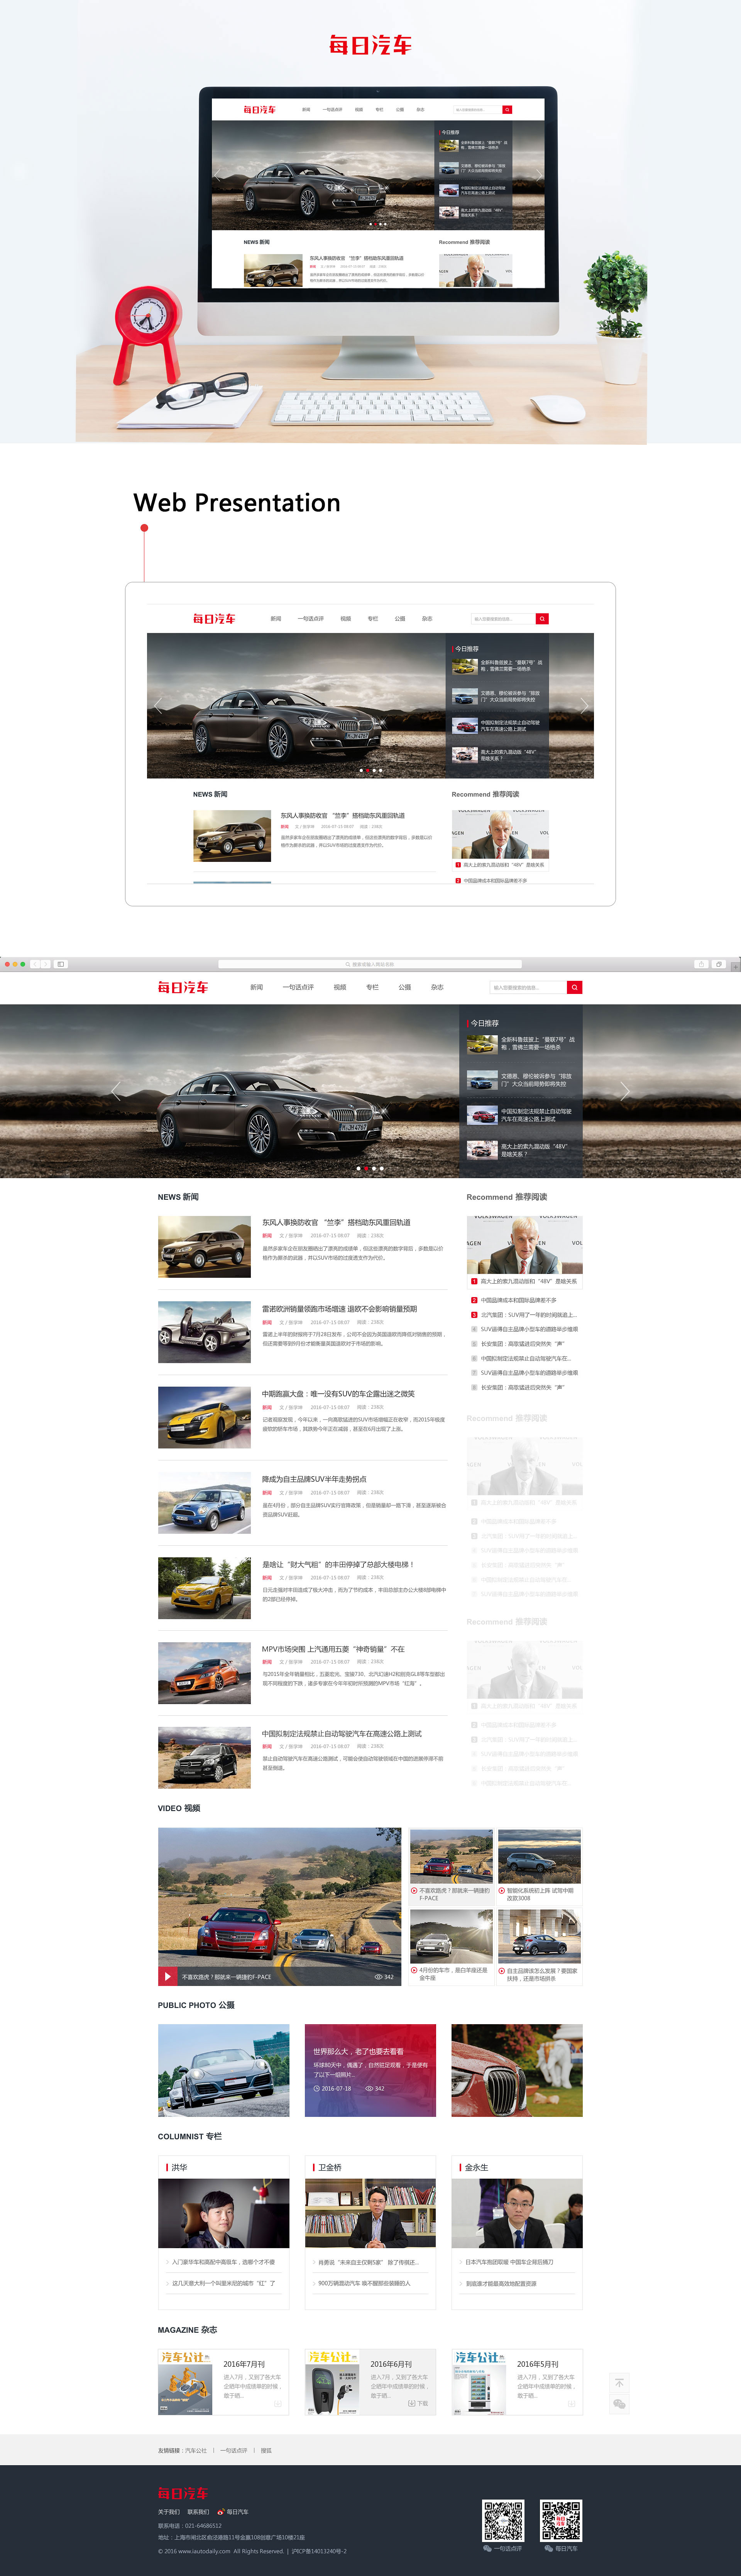Click the 关于我们 footer link

169,2511
